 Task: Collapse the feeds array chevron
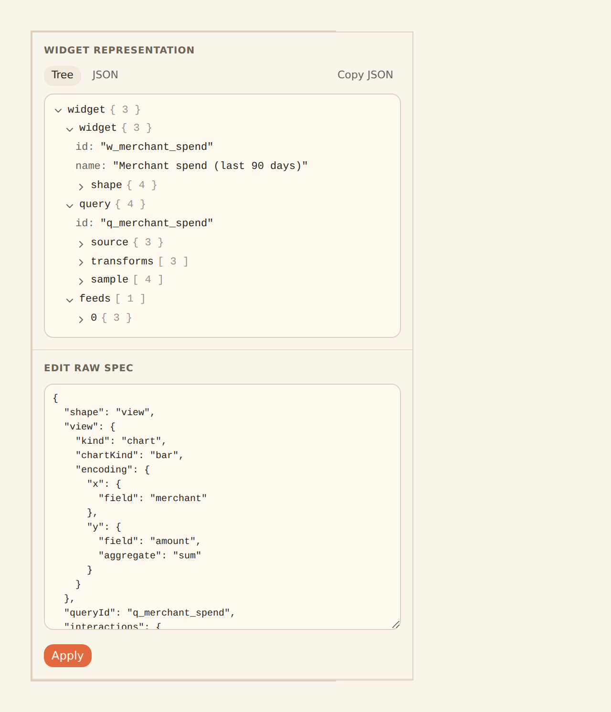pos(70,300)
